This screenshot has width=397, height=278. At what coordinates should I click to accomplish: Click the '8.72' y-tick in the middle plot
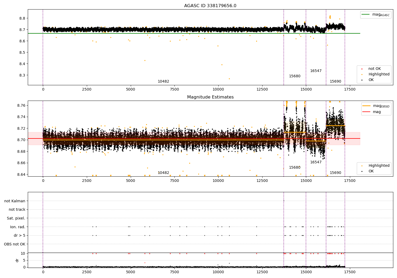point(21,128)
